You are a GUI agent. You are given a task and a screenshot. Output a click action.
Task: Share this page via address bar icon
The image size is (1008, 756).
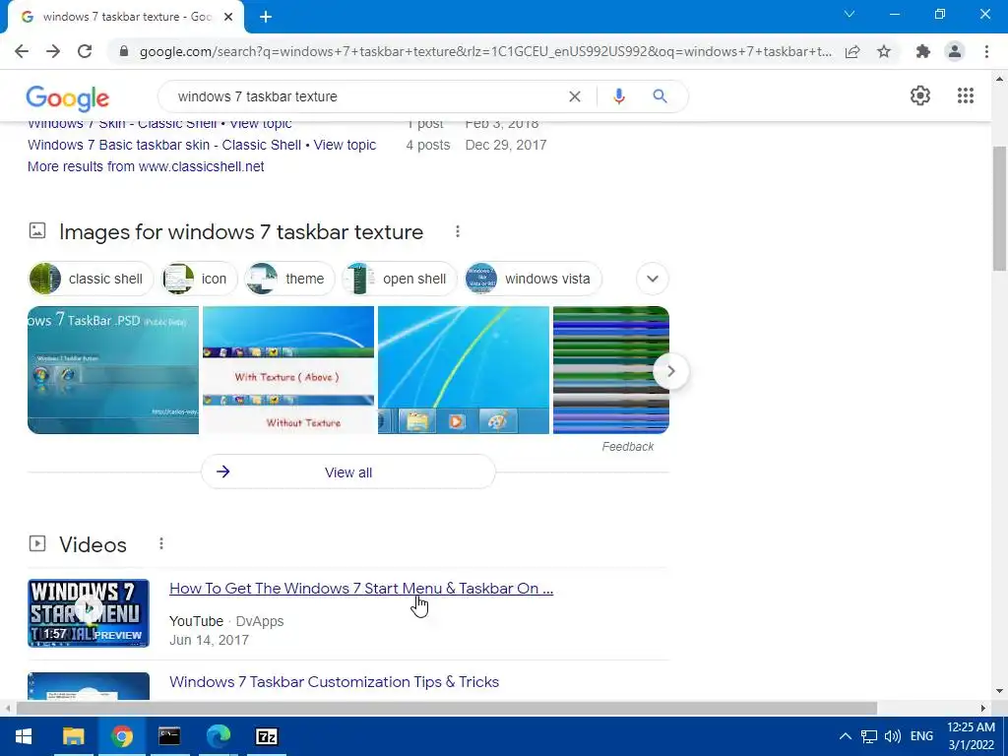click(852, 51)
